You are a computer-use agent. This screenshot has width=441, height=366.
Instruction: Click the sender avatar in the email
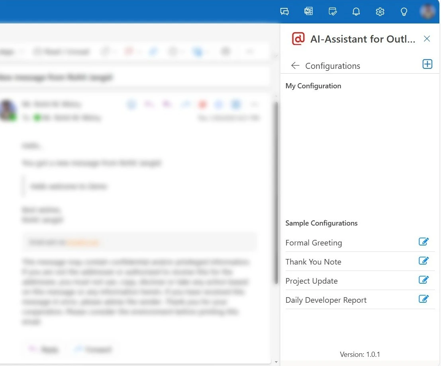(x=8, y=110)
